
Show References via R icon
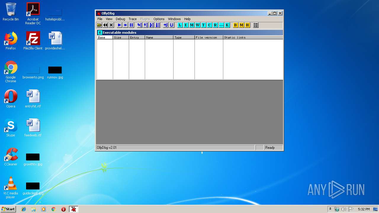215,25
